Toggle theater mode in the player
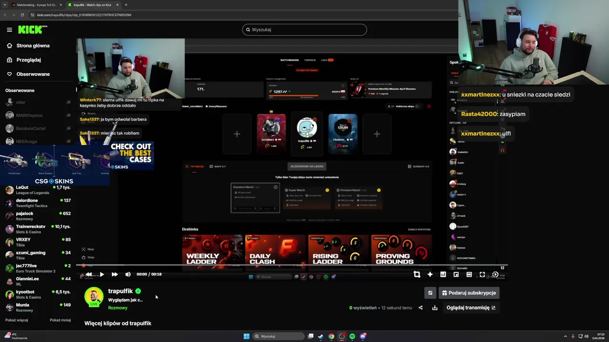 469,274
